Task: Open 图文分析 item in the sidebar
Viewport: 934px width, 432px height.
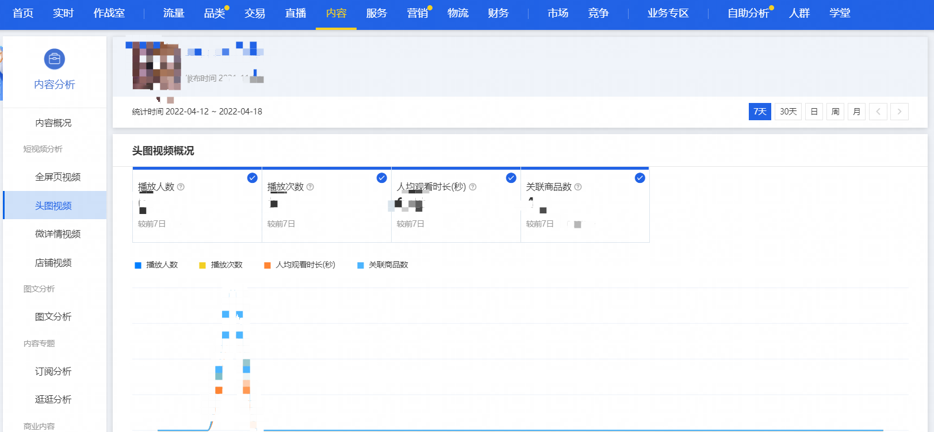Action: point(55,317)
